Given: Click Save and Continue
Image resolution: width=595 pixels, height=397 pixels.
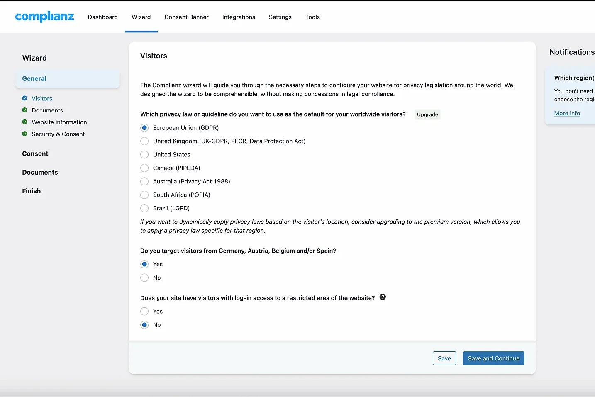Looking at the screenshot, I should coord(494,358).
